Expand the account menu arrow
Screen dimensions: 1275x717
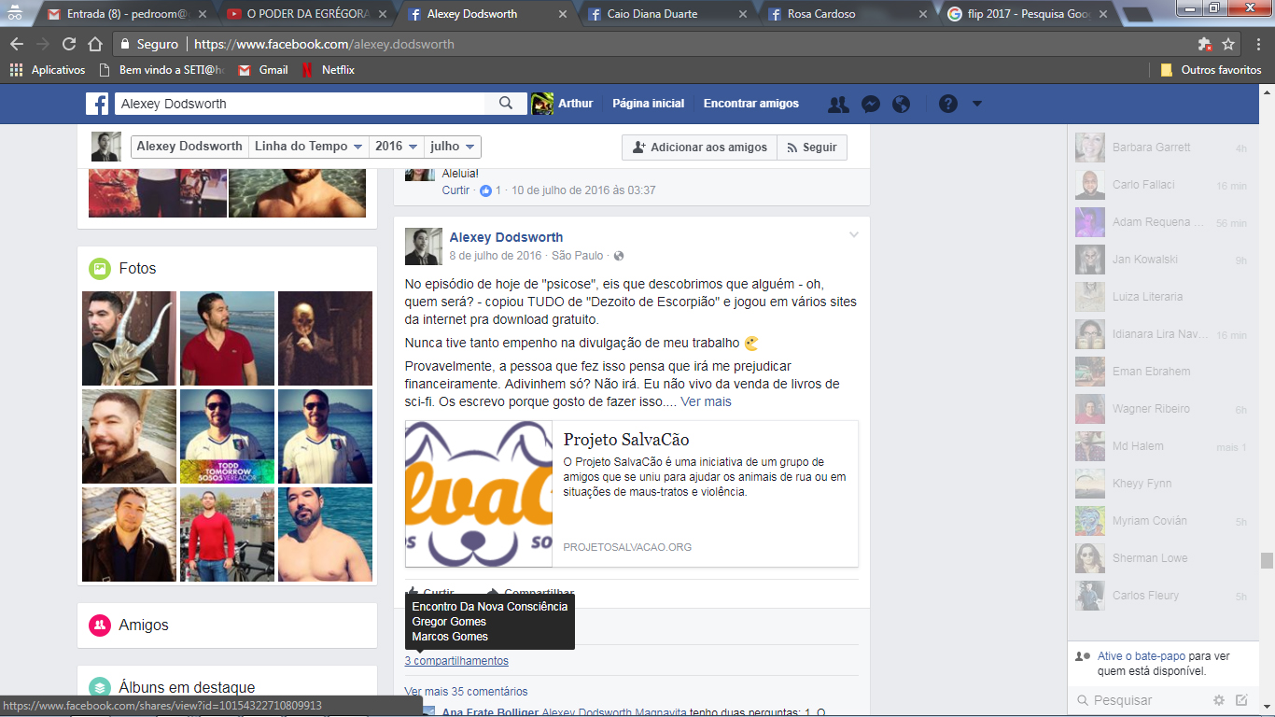coord(977,104)
